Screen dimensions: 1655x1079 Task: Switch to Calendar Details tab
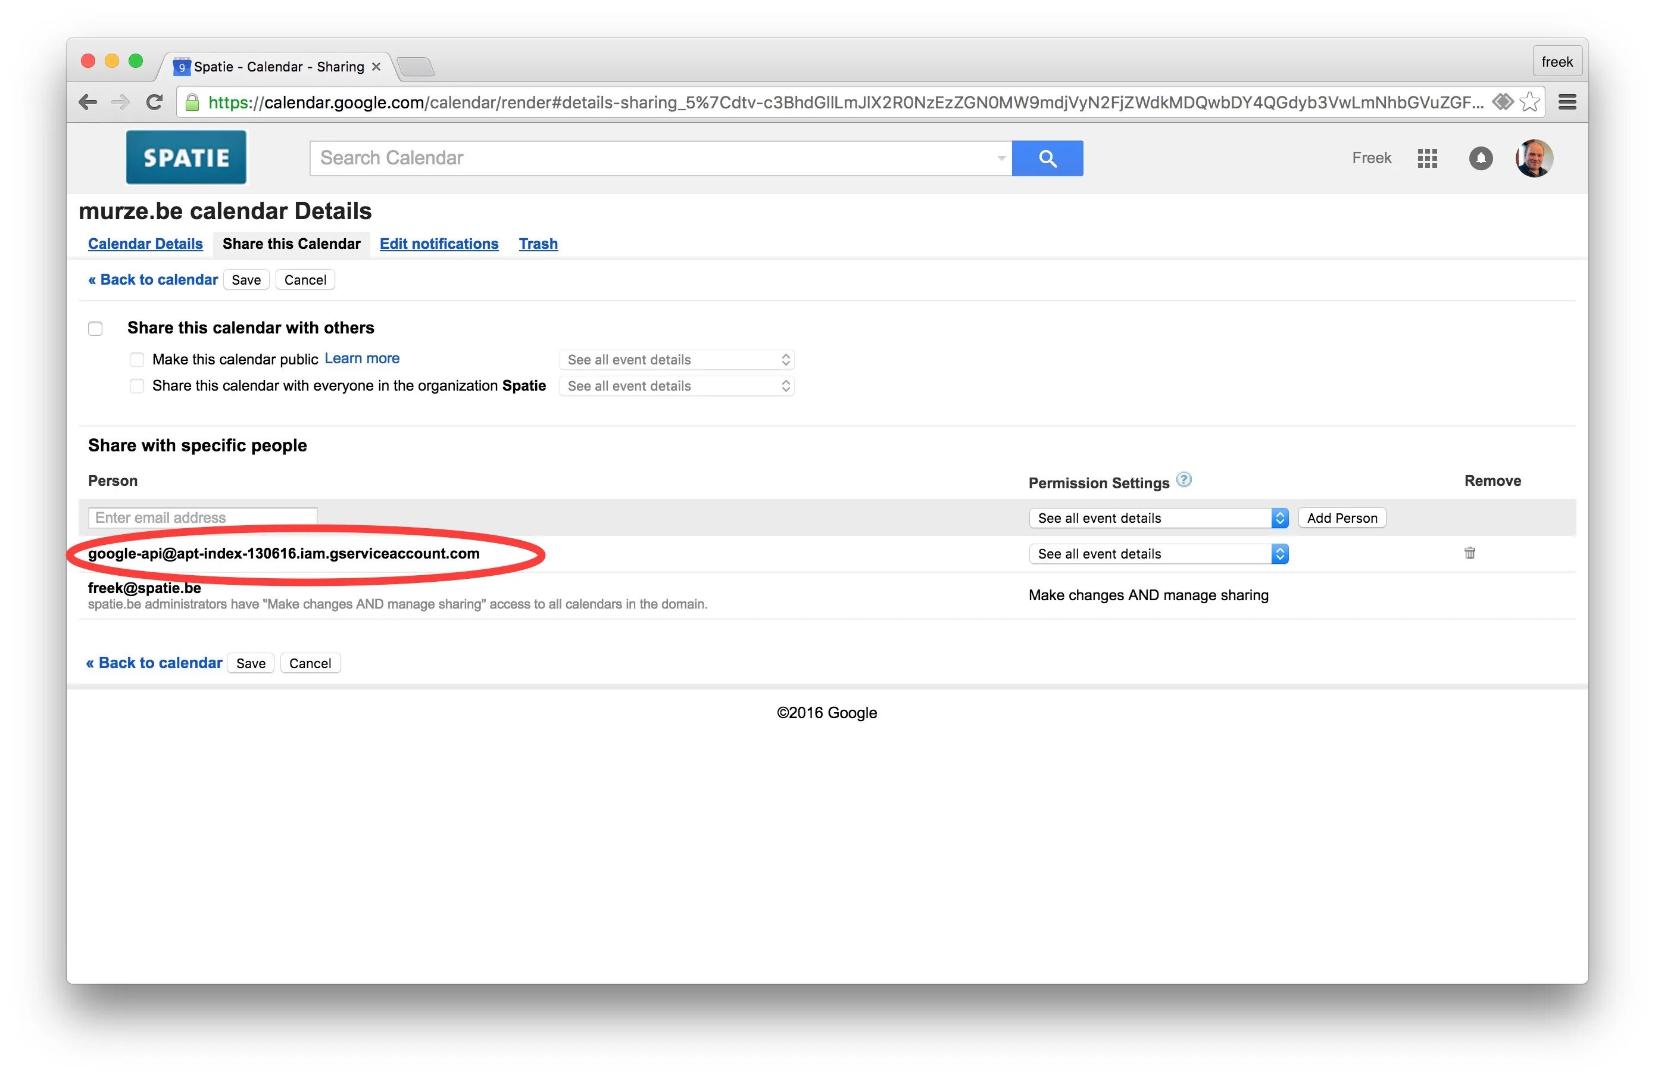coord(145,244)
